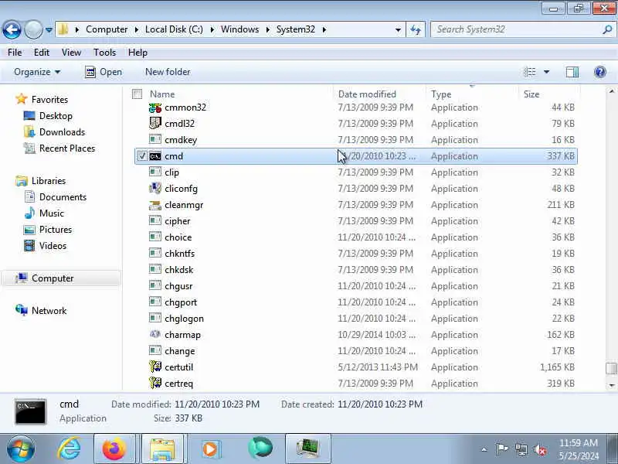
Task: Click the Open toolbar button
Action: pyautogui.click(x=104, y=72)
